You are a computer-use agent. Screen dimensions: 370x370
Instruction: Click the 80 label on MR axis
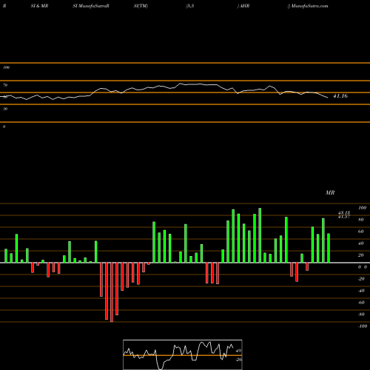[360, 220]
